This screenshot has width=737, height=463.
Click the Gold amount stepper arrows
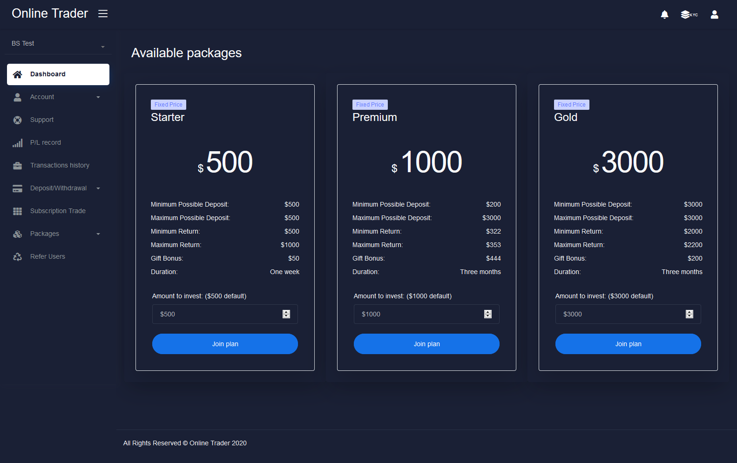point(690,314)
